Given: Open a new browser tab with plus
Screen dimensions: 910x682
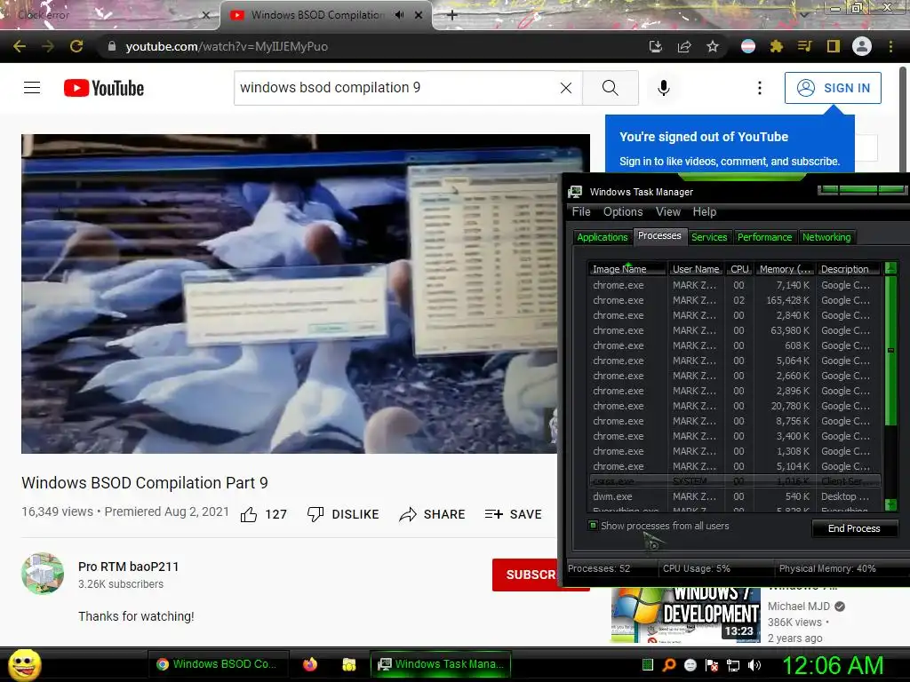Looking at the screenshot, I should pos(452,15).
